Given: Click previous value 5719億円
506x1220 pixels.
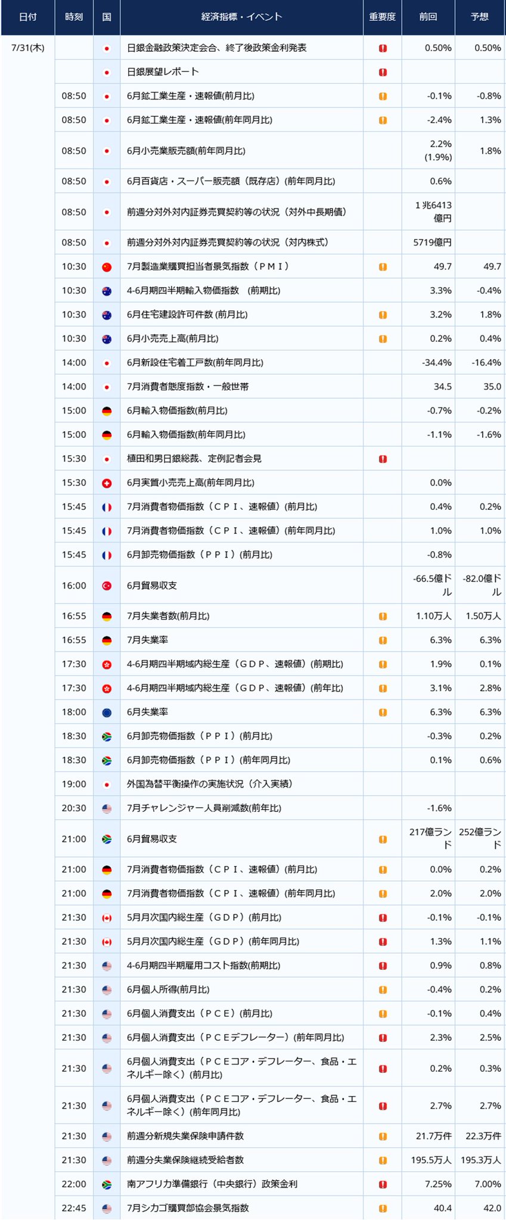Looking at the screenshot, I should click(432, 242).
